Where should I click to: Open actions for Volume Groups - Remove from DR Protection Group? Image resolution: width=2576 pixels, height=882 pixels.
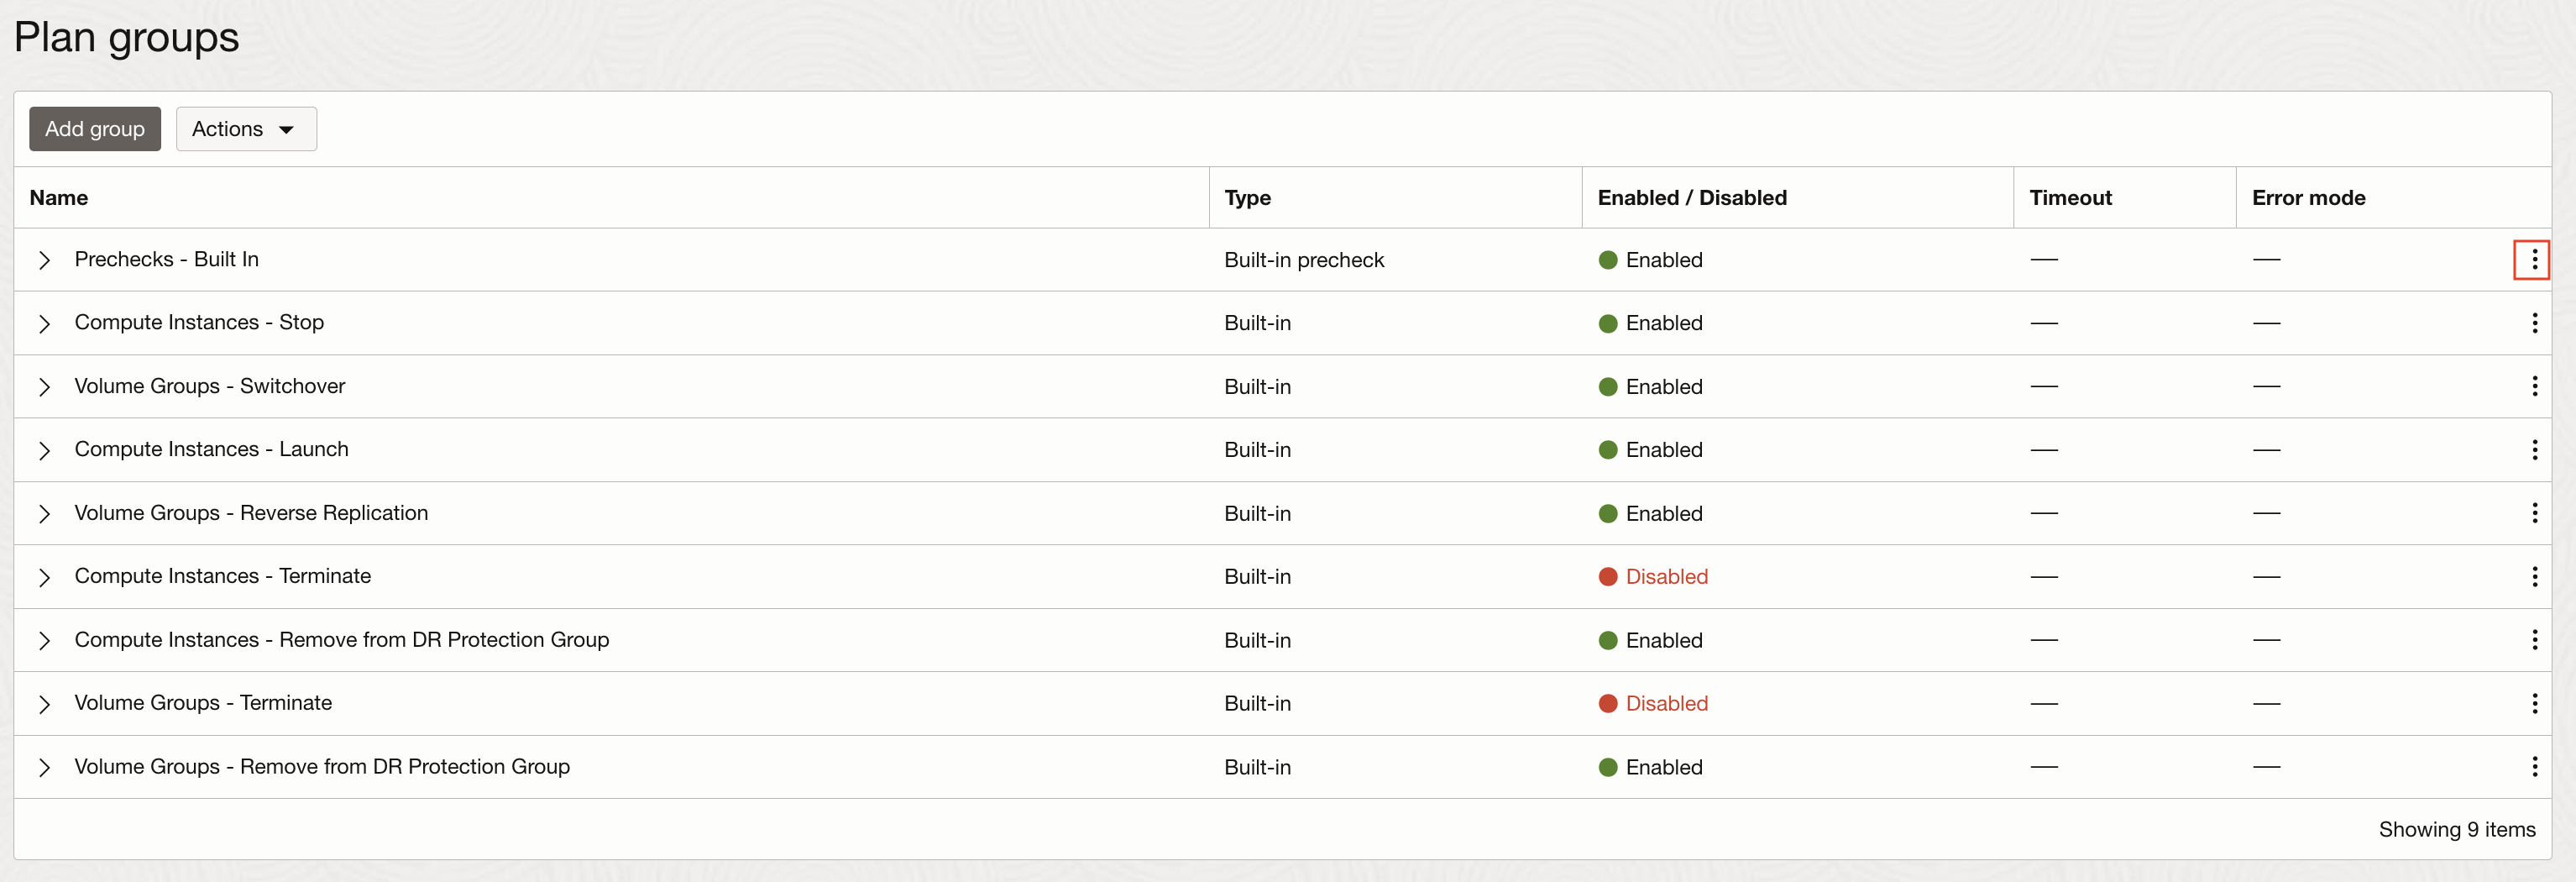coord(2534,767)
